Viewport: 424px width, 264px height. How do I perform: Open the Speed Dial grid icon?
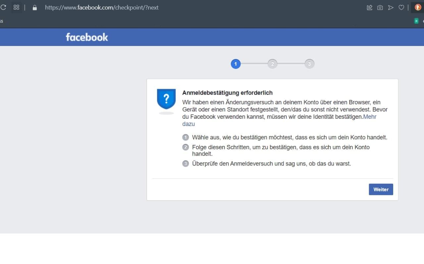point(16,7)
